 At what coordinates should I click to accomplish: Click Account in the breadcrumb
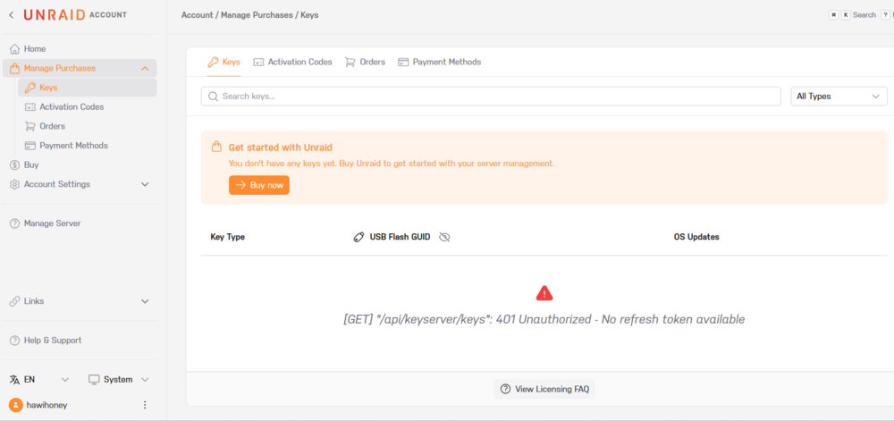coord(197,15)
